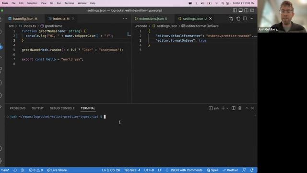This screenshot has width=307, height=173.
Task: Toggle secondary side bar layout icon
Action: [246, 11]
